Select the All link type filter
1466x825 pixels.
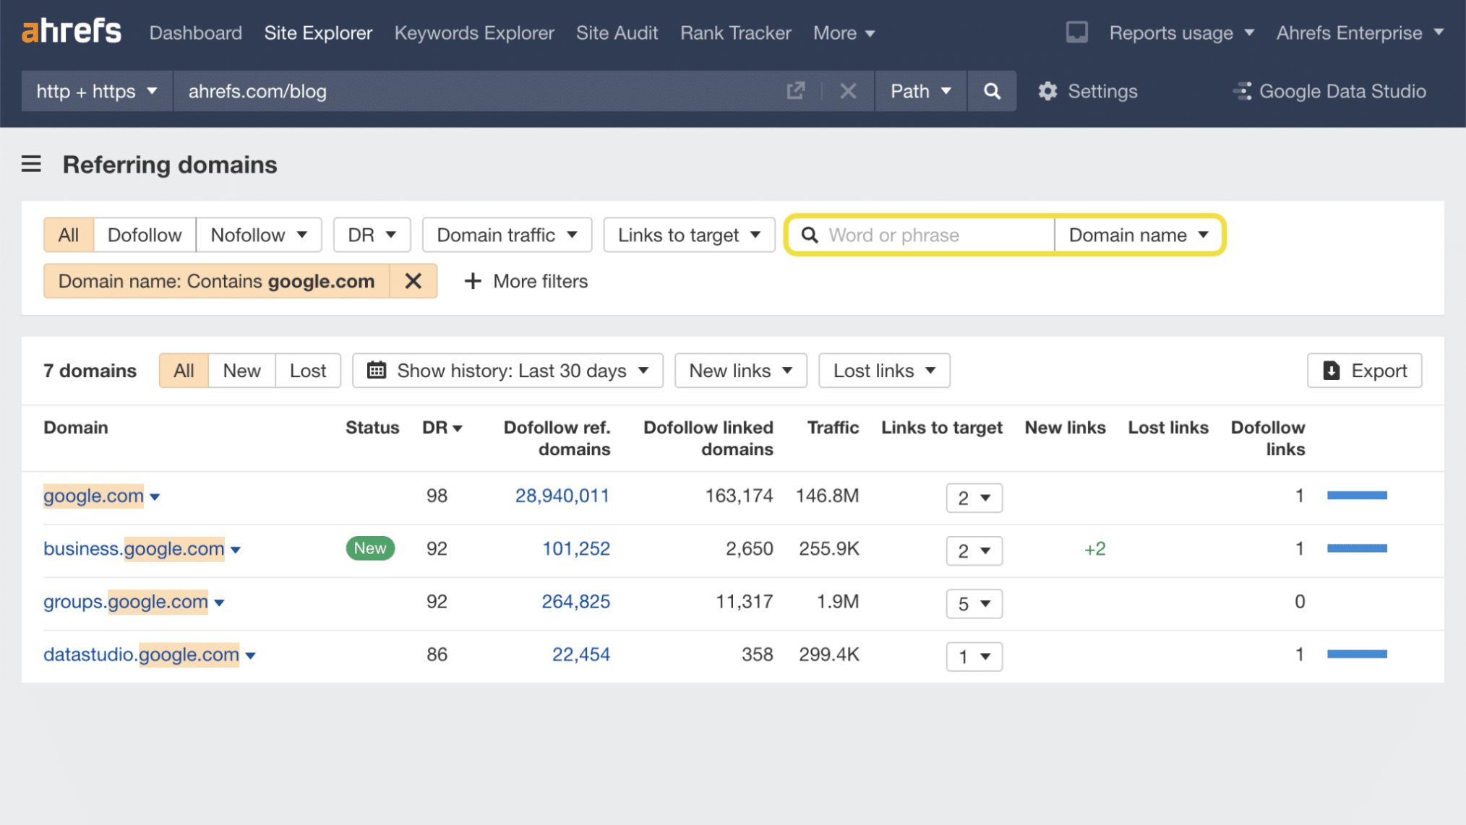click(69, 235)
